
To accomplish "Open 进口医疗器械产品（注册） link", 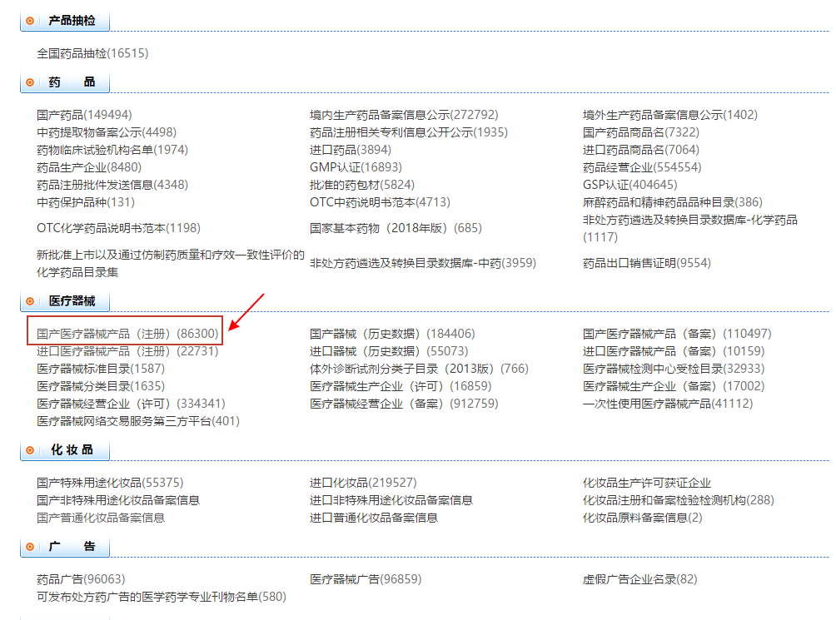I will pos(125,350).
